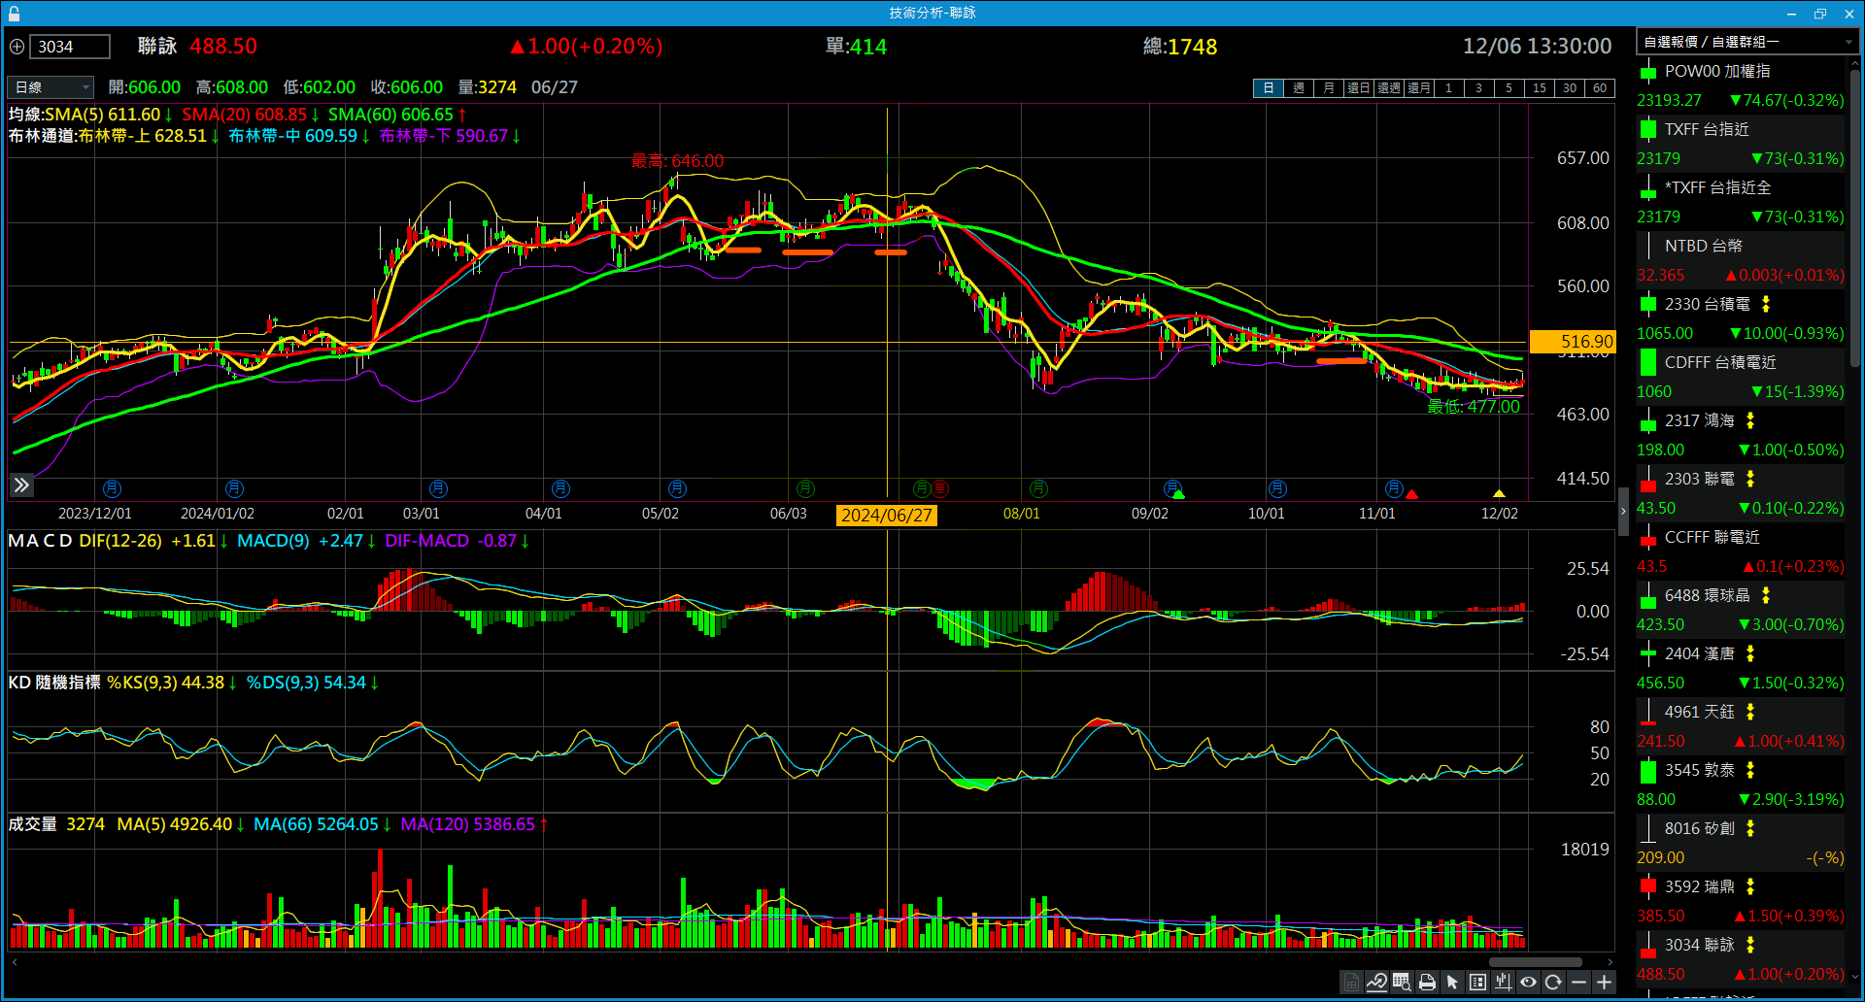Select the arrow cursor tool
This screenshot has width=1865, height=1002.
click(1452, 983)
